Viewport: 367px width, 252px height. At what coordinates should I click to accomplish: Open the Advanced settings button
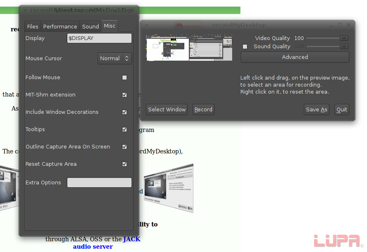(295, 57)
